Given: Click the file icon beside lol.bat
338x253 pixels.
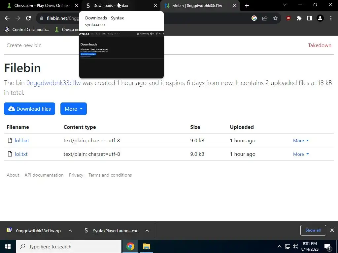Looking at the screenshot, I should (10, 140).
